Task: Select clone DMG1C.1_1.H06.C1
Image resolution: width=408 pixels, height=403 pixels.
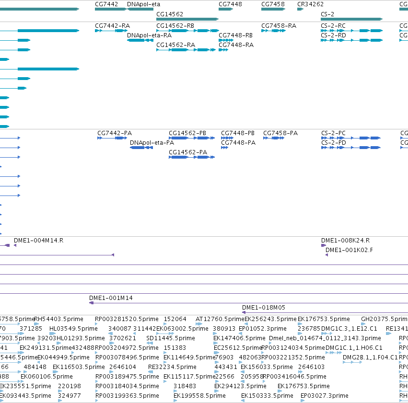Action: pos(354,348)
